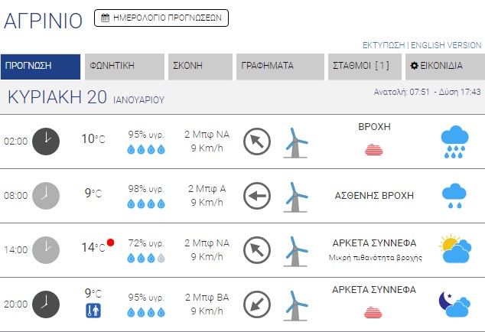Viewport: 485px width, 332px height.
Task: Click the red cloud-layer icon at 20:00
Action: [x=373, y=311]
